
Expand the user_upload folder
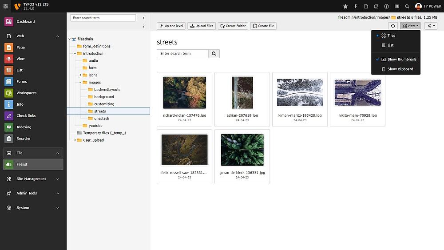75,140
